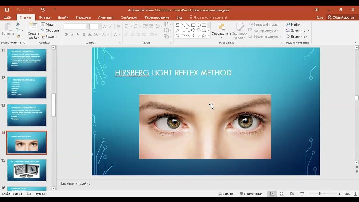This screenshot has height=202, width=359.
Task: Toggle Заметки notes in status bar
Action: click(226, 194)
